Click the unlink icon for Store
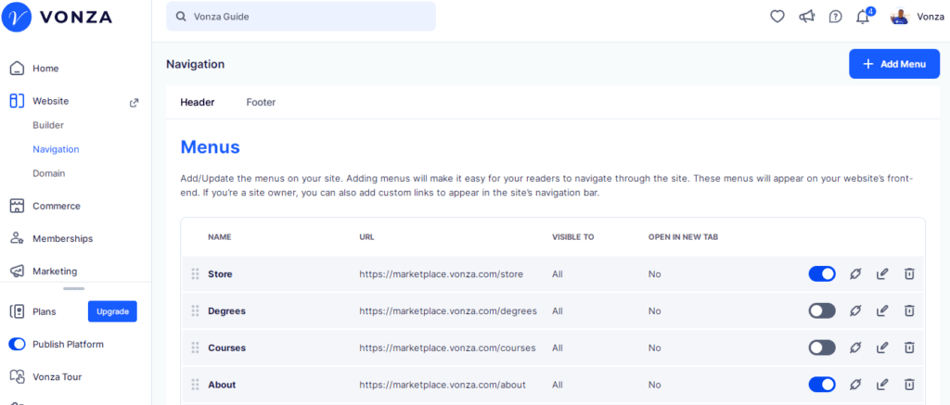This screenshot has width=950, height=405. tap(855, 274)
